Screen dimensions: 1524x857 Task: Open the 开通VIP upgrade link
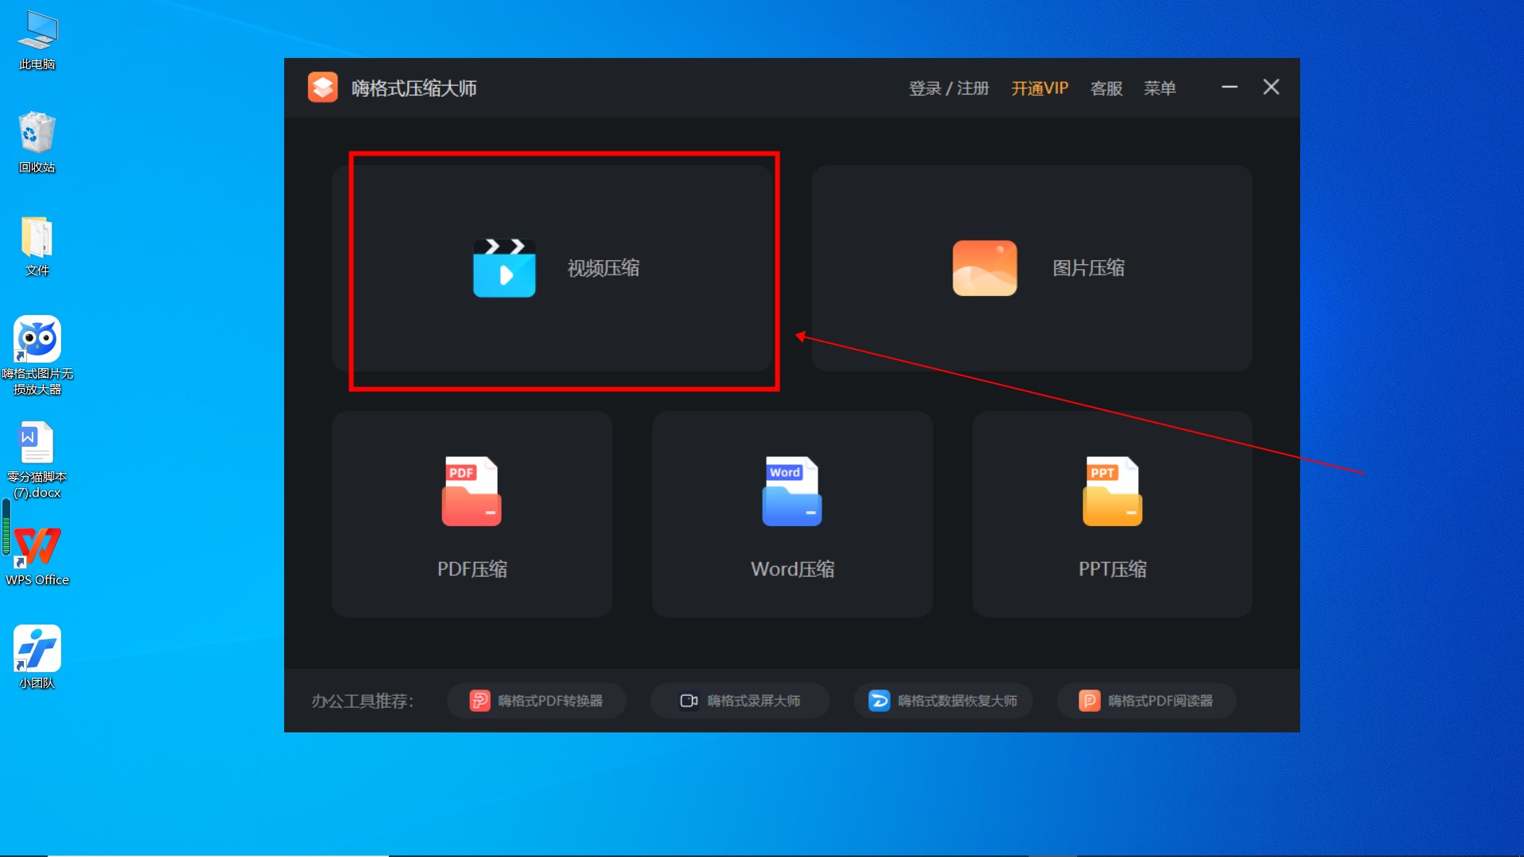pos(1040,88)
